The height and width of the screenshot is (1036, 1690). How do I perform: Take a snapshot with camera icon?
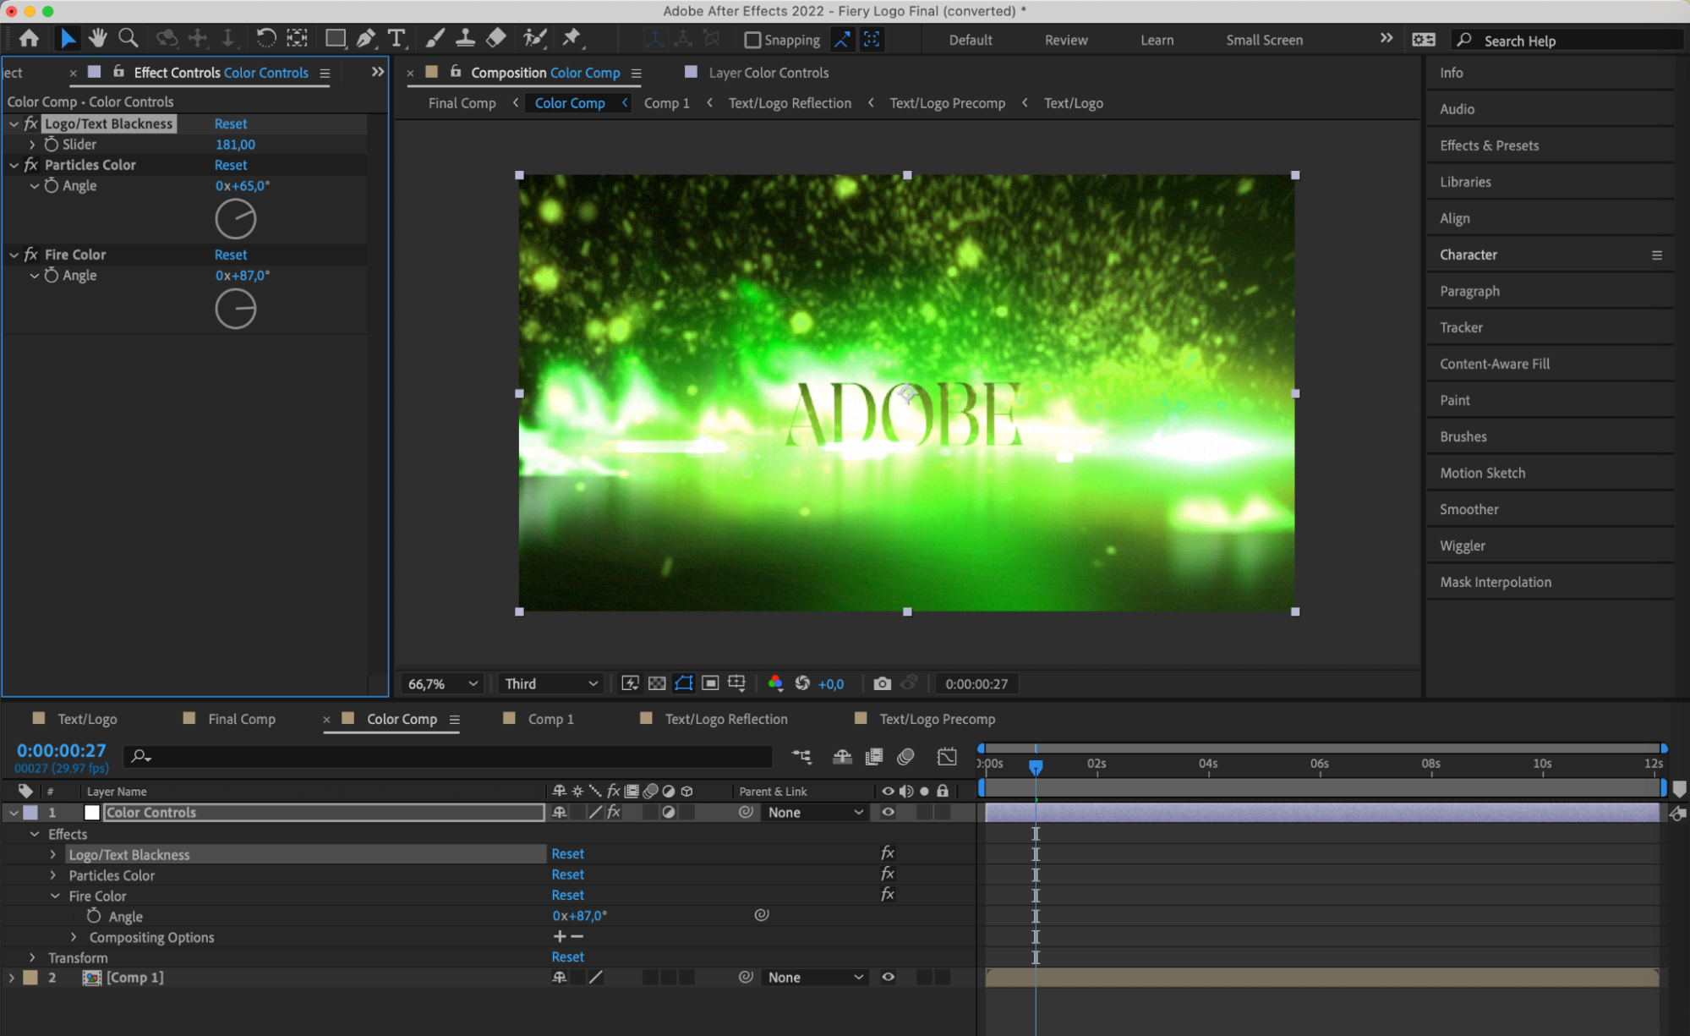click(x=882, y=683)
